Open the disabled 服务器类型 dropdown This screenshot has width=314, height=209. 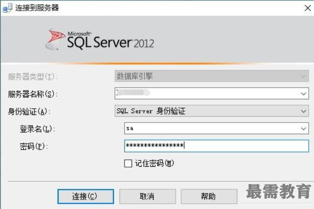pyautogui.click(x=212, y=76)
